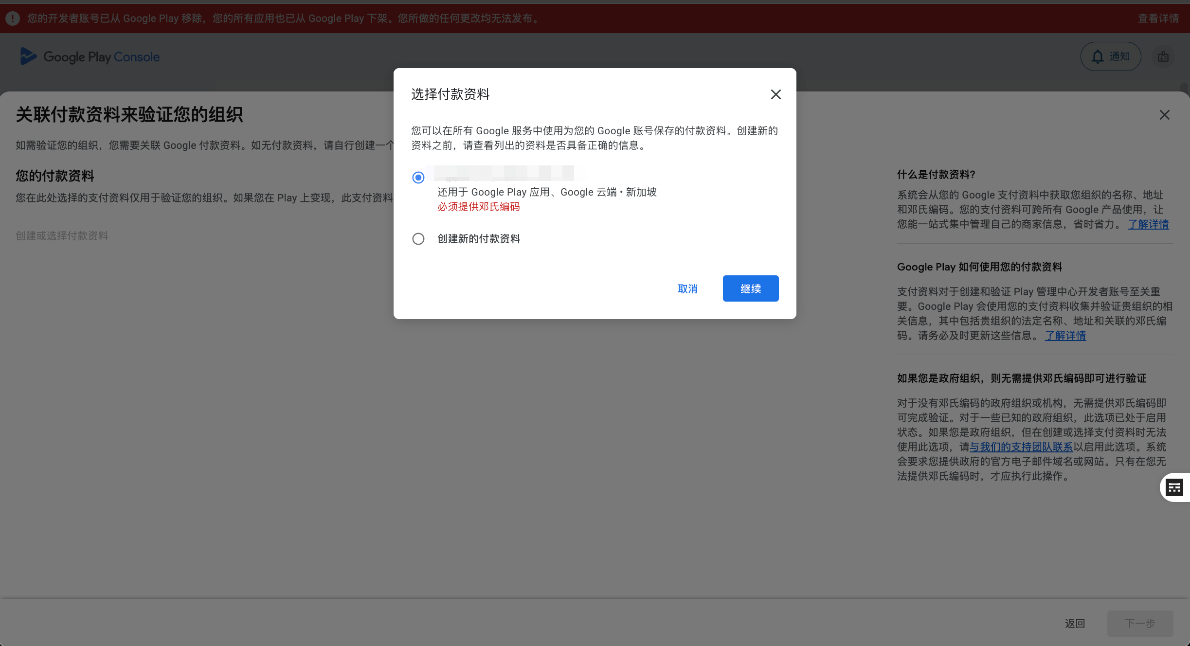Open 了解详情 link under 什么是付款资料
This screenshot has width=1190, height=646.
tap(1148, 224)
